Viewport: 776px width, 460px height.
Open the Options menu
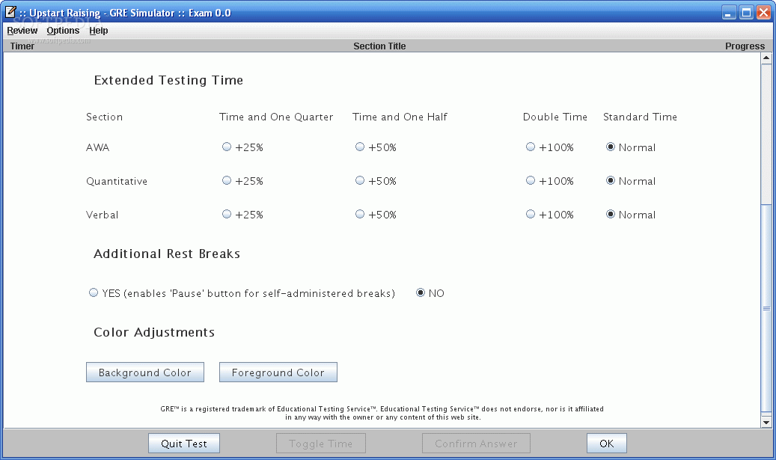pos(63,31)
